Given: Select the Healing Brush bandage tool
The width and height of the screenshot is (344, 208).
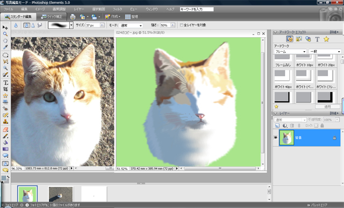Looking at the screenshot, I should [x=5, y=115].
